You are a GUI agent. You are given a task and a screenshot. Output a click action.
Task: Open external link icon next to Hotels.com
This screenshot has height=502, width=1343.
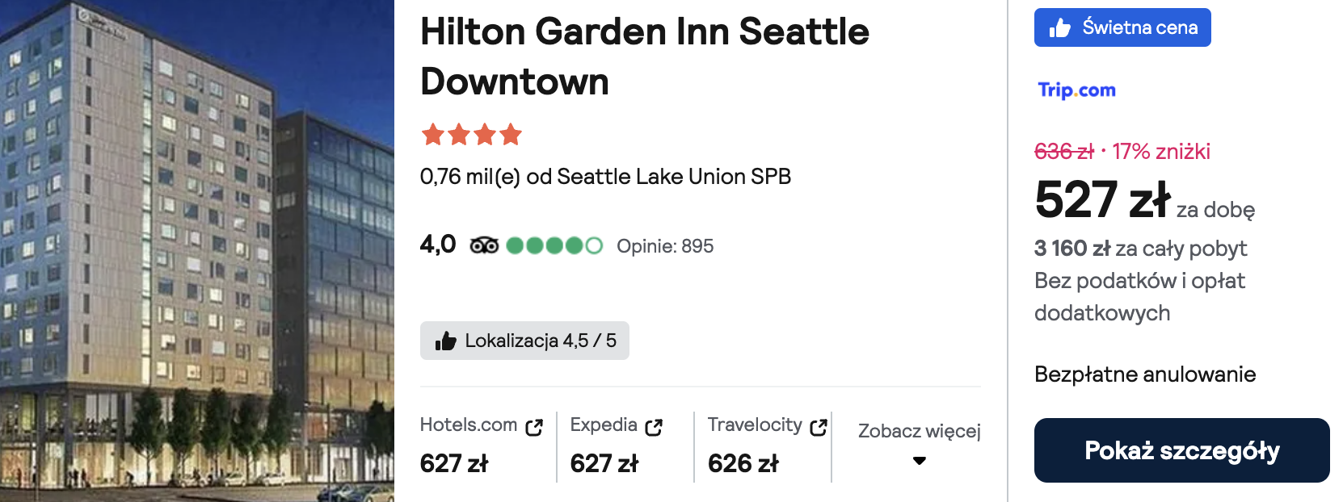click(534, 427)
